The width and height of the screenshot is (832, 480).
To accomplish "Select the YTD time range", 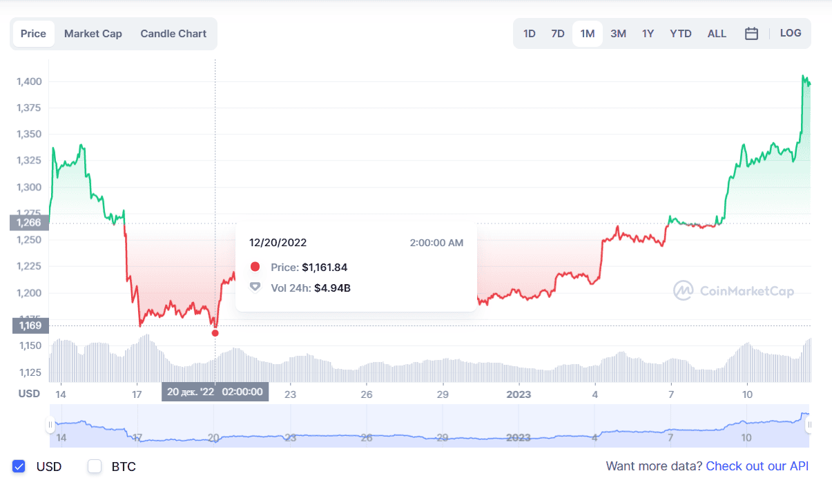I will click(680, 34).
